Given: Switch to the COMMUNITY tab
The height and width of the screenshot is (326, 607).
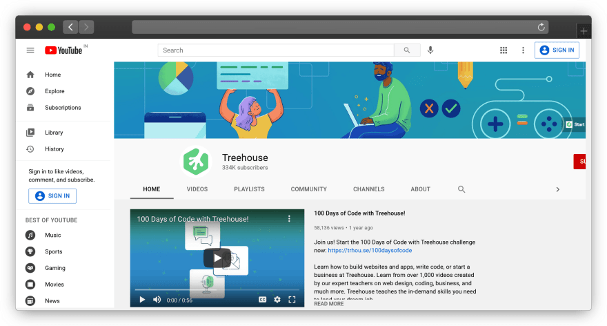Looking at the screenshot, I should [309, 189].
